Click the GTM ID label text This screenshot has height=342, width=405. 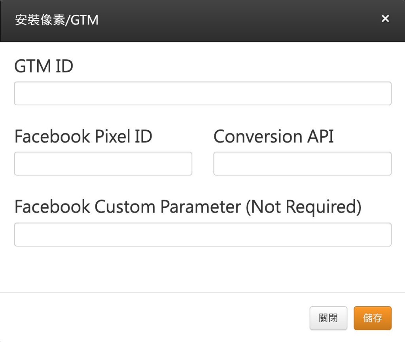(x=44, y=66)
